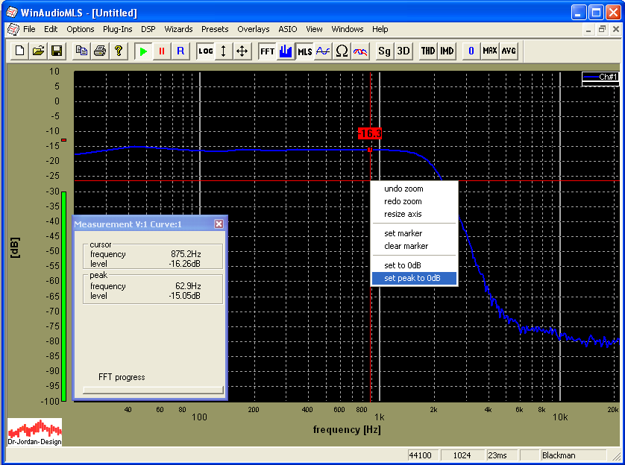This screenshot has width=625, height=465.
Task: Click the save floppy disk icon
Action: [57, 51]
